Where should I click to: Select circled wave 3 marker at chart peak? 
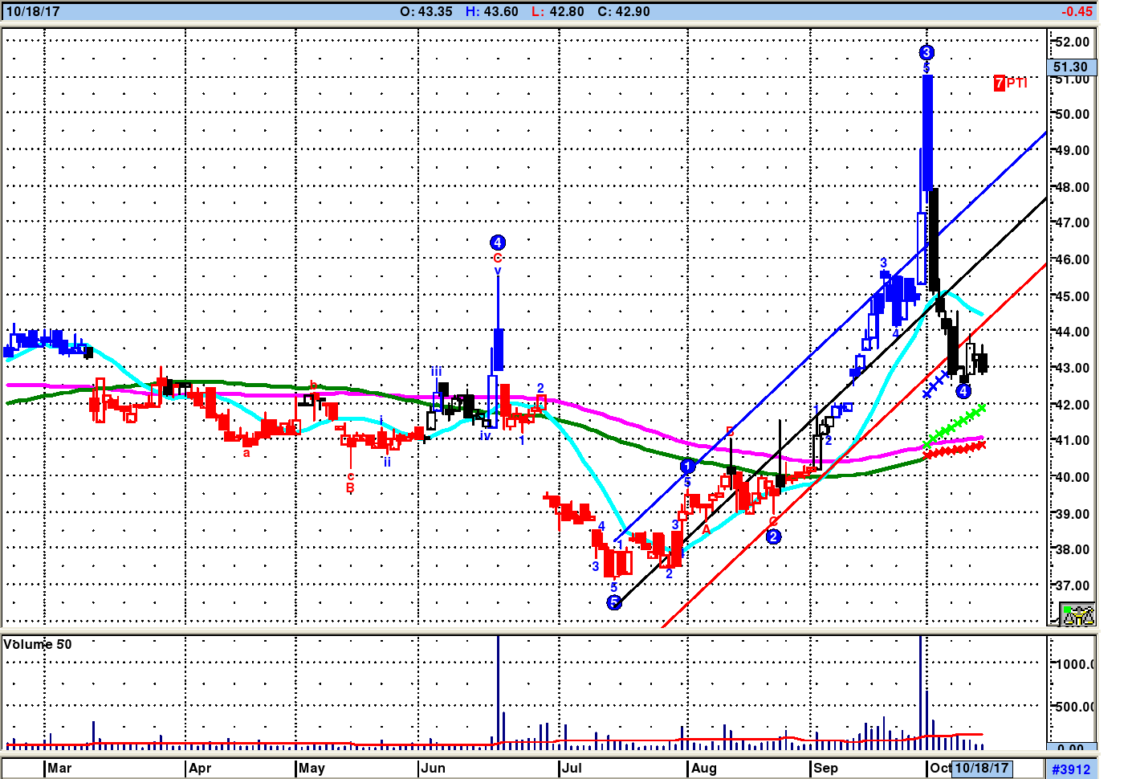(926, 53)
